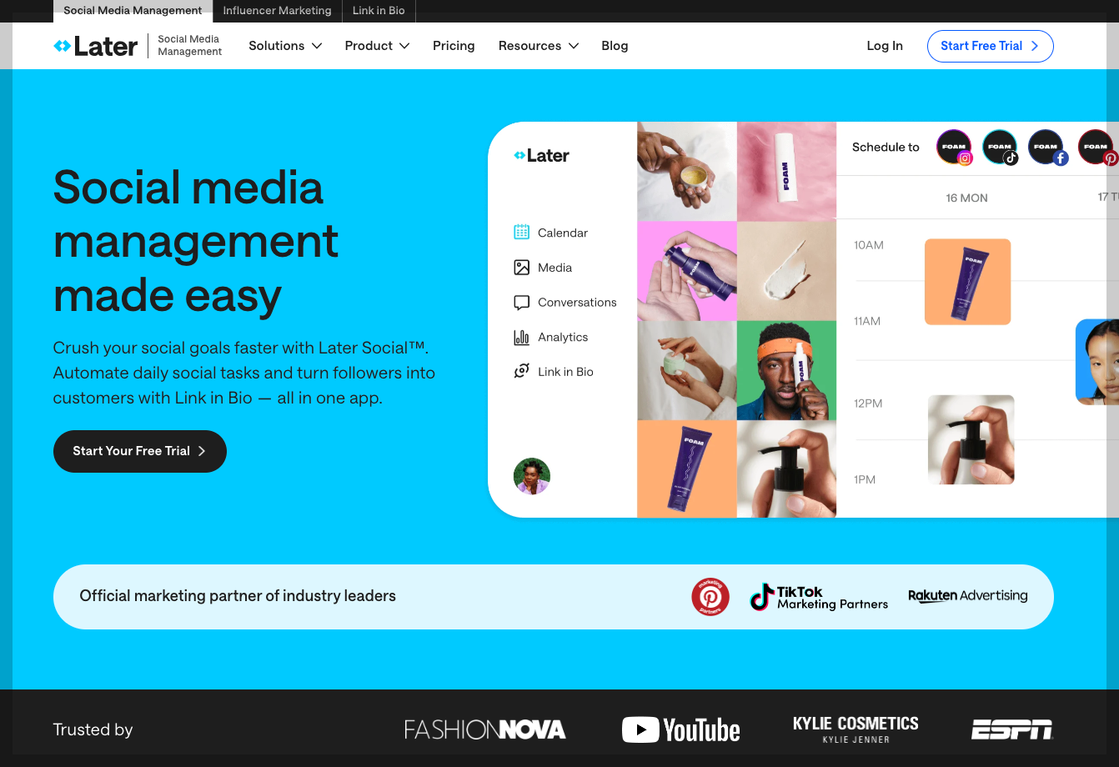This screenshot has width=1119, height=767.
Task: Select the FOAM Instagram profile avatar
Action: tap(955, 148)
